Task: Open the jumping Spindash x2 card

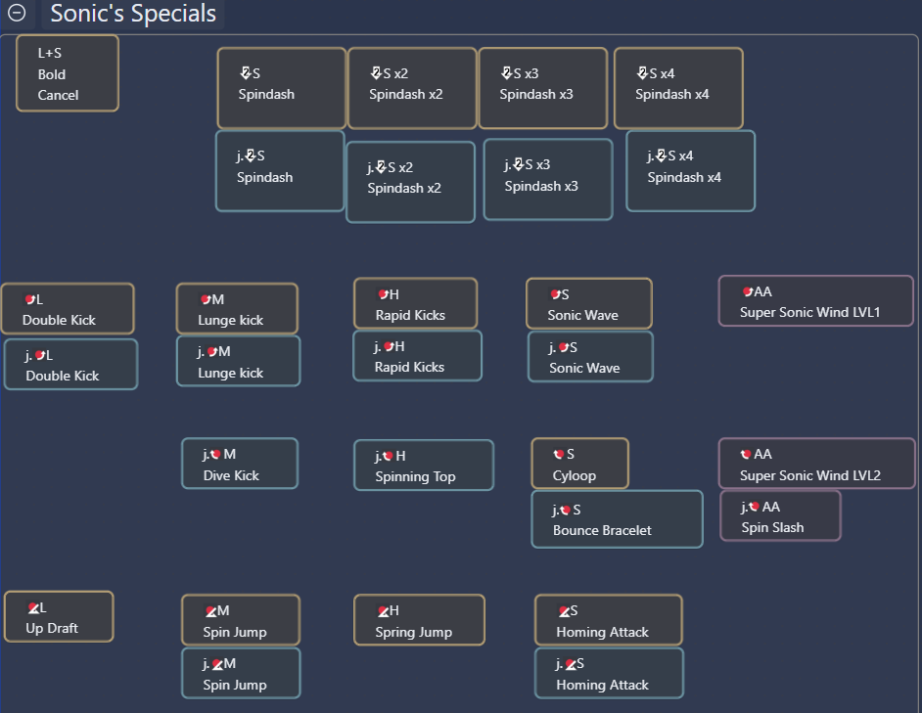Action: tap(410, 182)
